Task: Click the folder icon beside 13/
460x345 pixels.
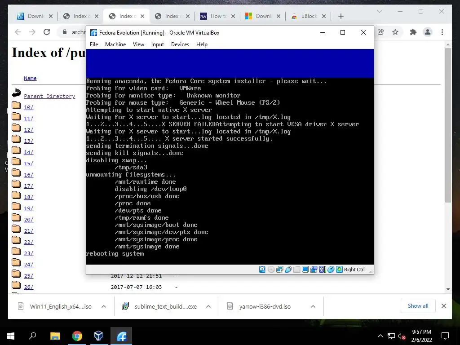Action: [16, 139]
